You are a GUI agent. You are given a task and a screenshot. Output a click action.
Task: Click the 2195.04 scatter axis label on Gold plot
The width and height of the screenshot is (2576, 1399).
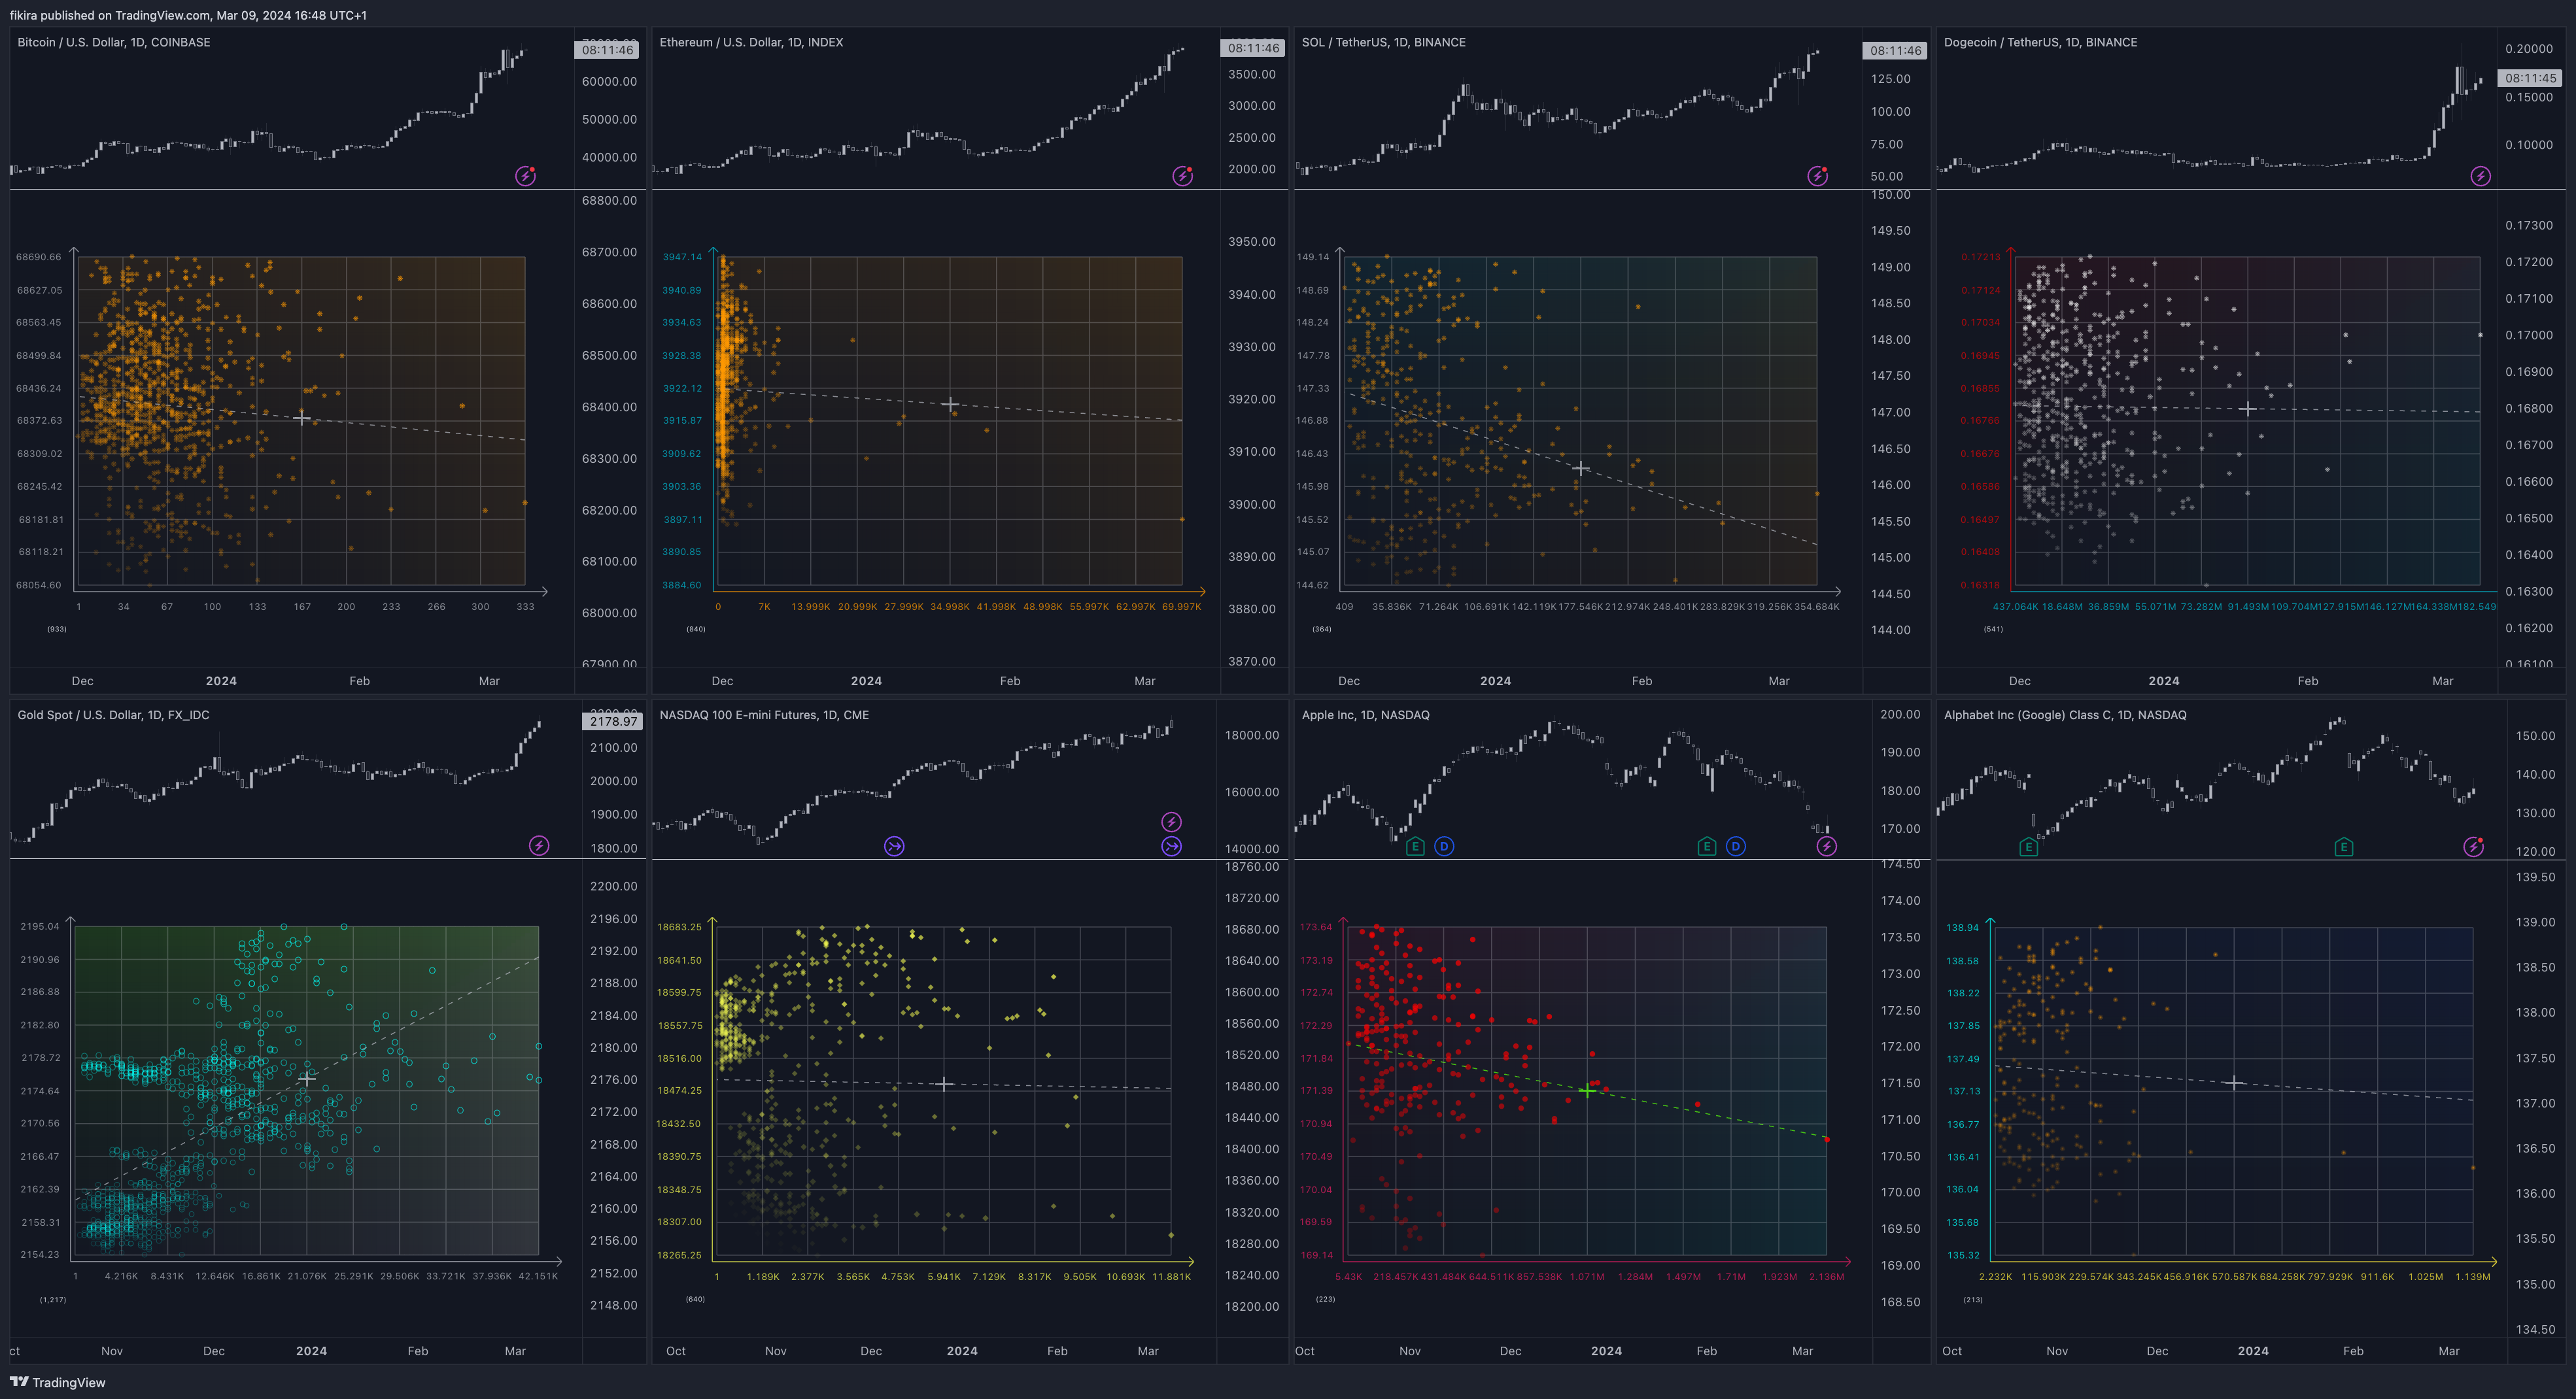point(40,926)
